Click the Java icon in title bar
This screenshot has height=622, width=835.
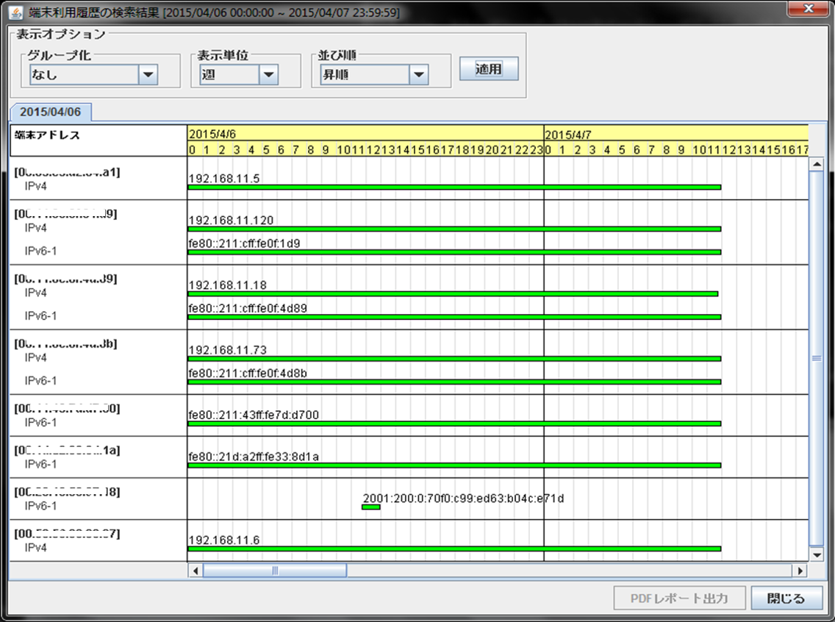pos(15,12)
